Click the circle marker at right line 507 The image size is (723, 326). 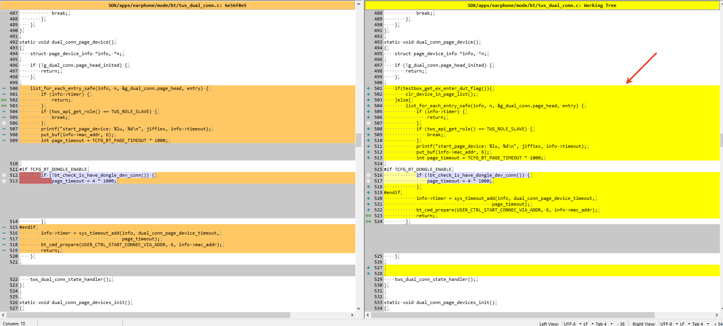point(368,123)
